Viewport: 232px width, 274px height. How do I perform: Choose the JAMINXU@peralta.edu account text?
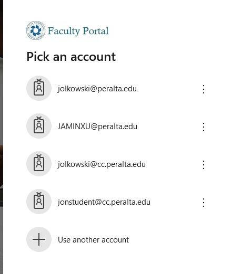(x=97, y=127)
